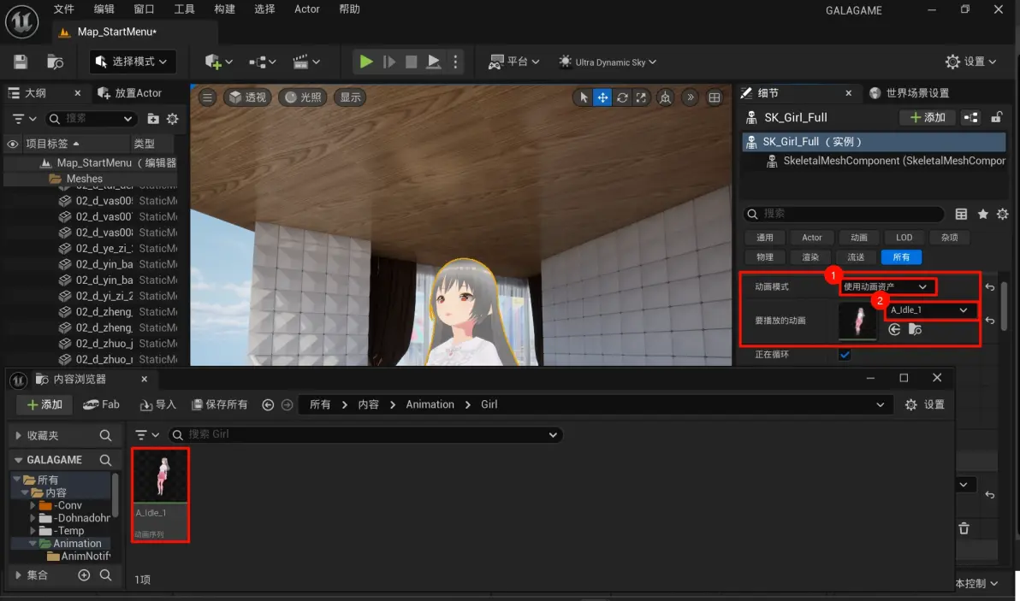Save the current level with the floppy icon
Screen dimensions: 1020x601
pyautogui.click(x=21, y=62)
